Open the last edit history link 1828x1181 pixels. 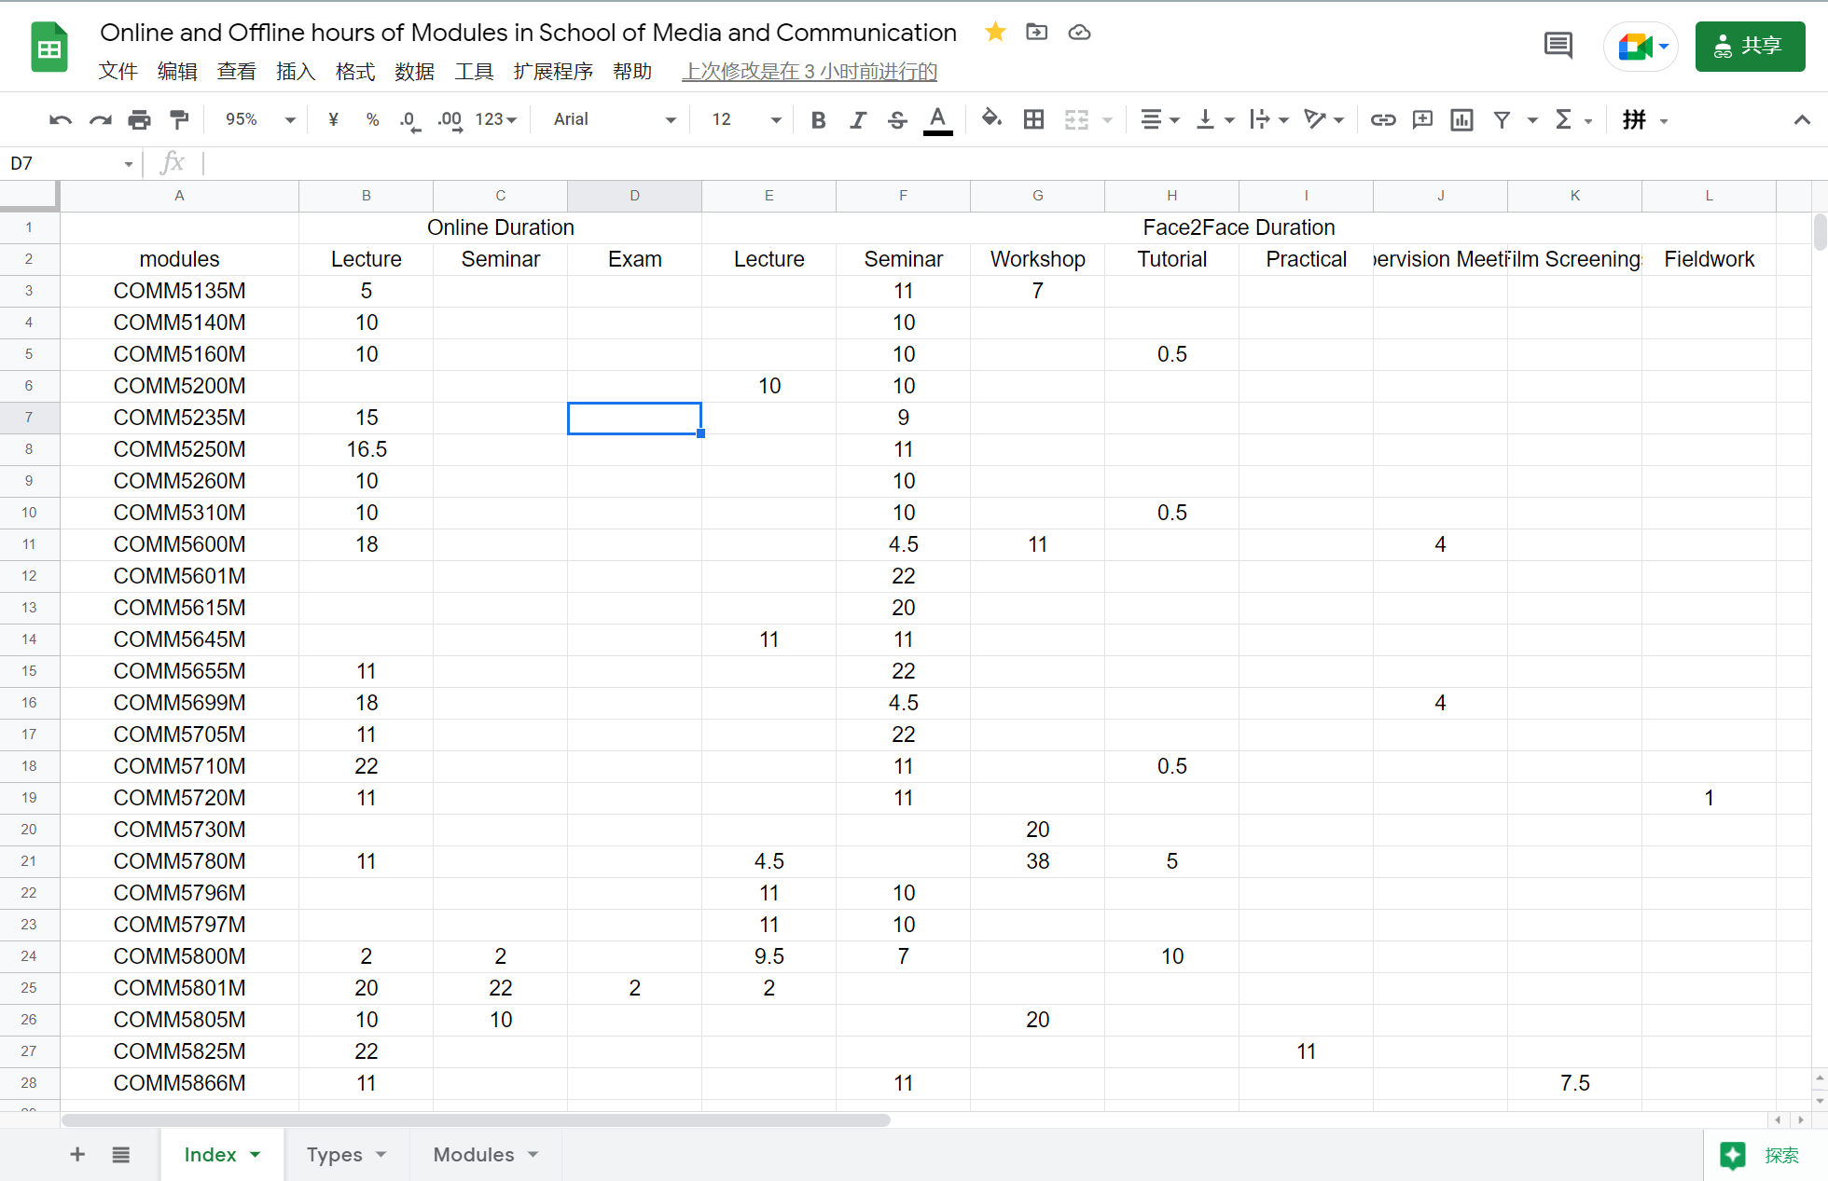(x=809, y=72)
